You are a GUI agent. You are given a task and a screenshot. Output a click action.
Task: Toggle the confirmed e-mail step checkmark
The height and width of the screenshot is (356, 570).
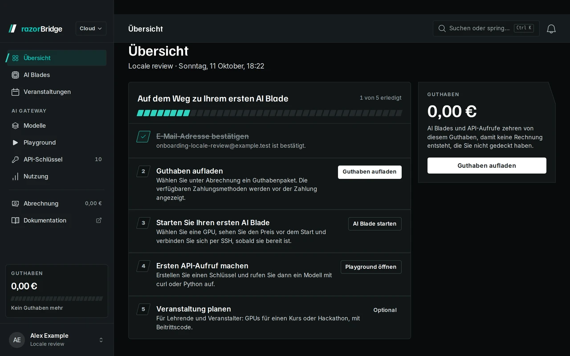click(x=143, y=137)
